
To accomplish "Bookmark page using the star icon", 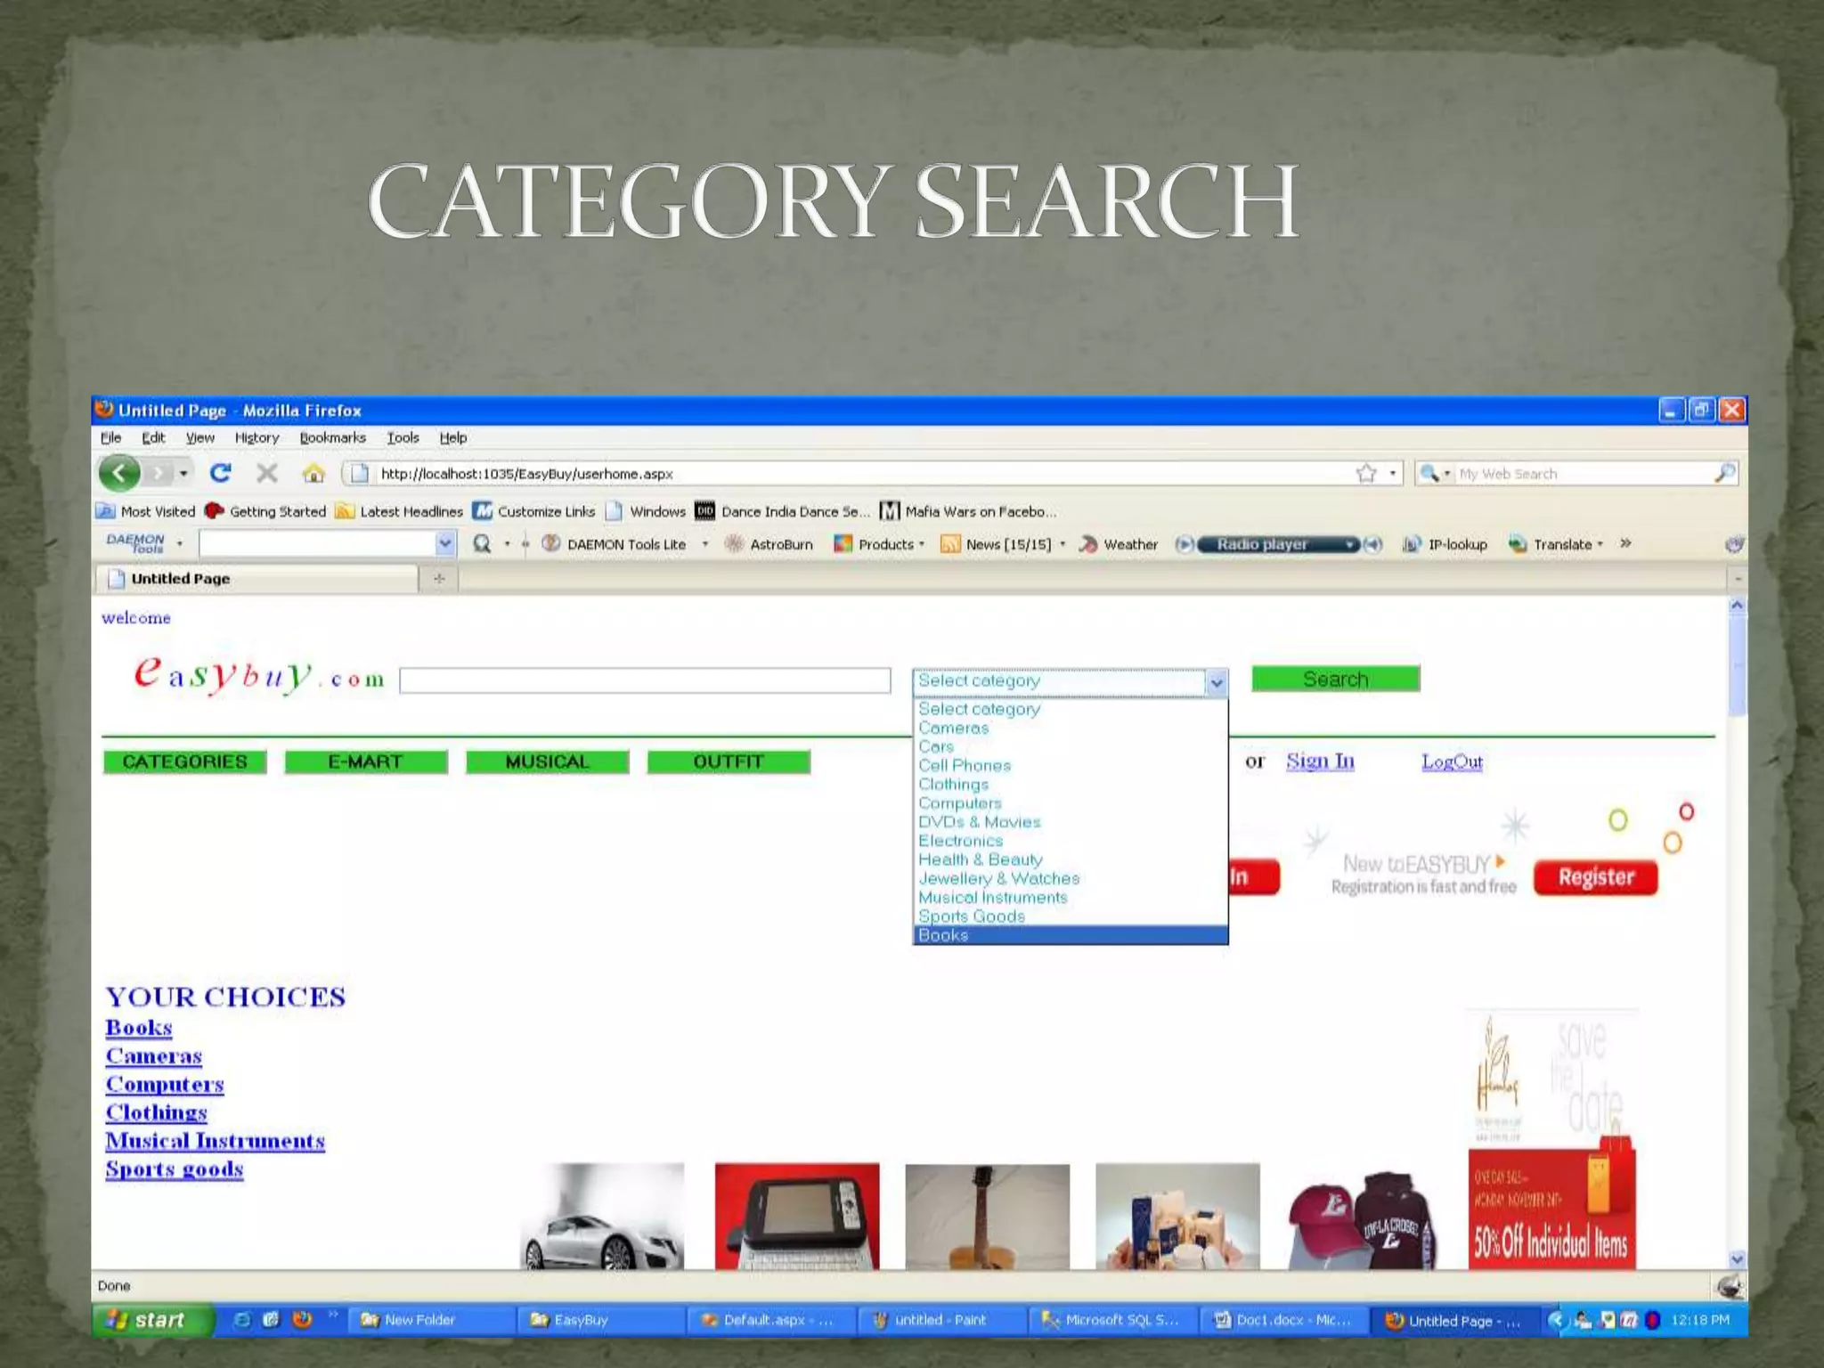I will (x=1366, y=474).
